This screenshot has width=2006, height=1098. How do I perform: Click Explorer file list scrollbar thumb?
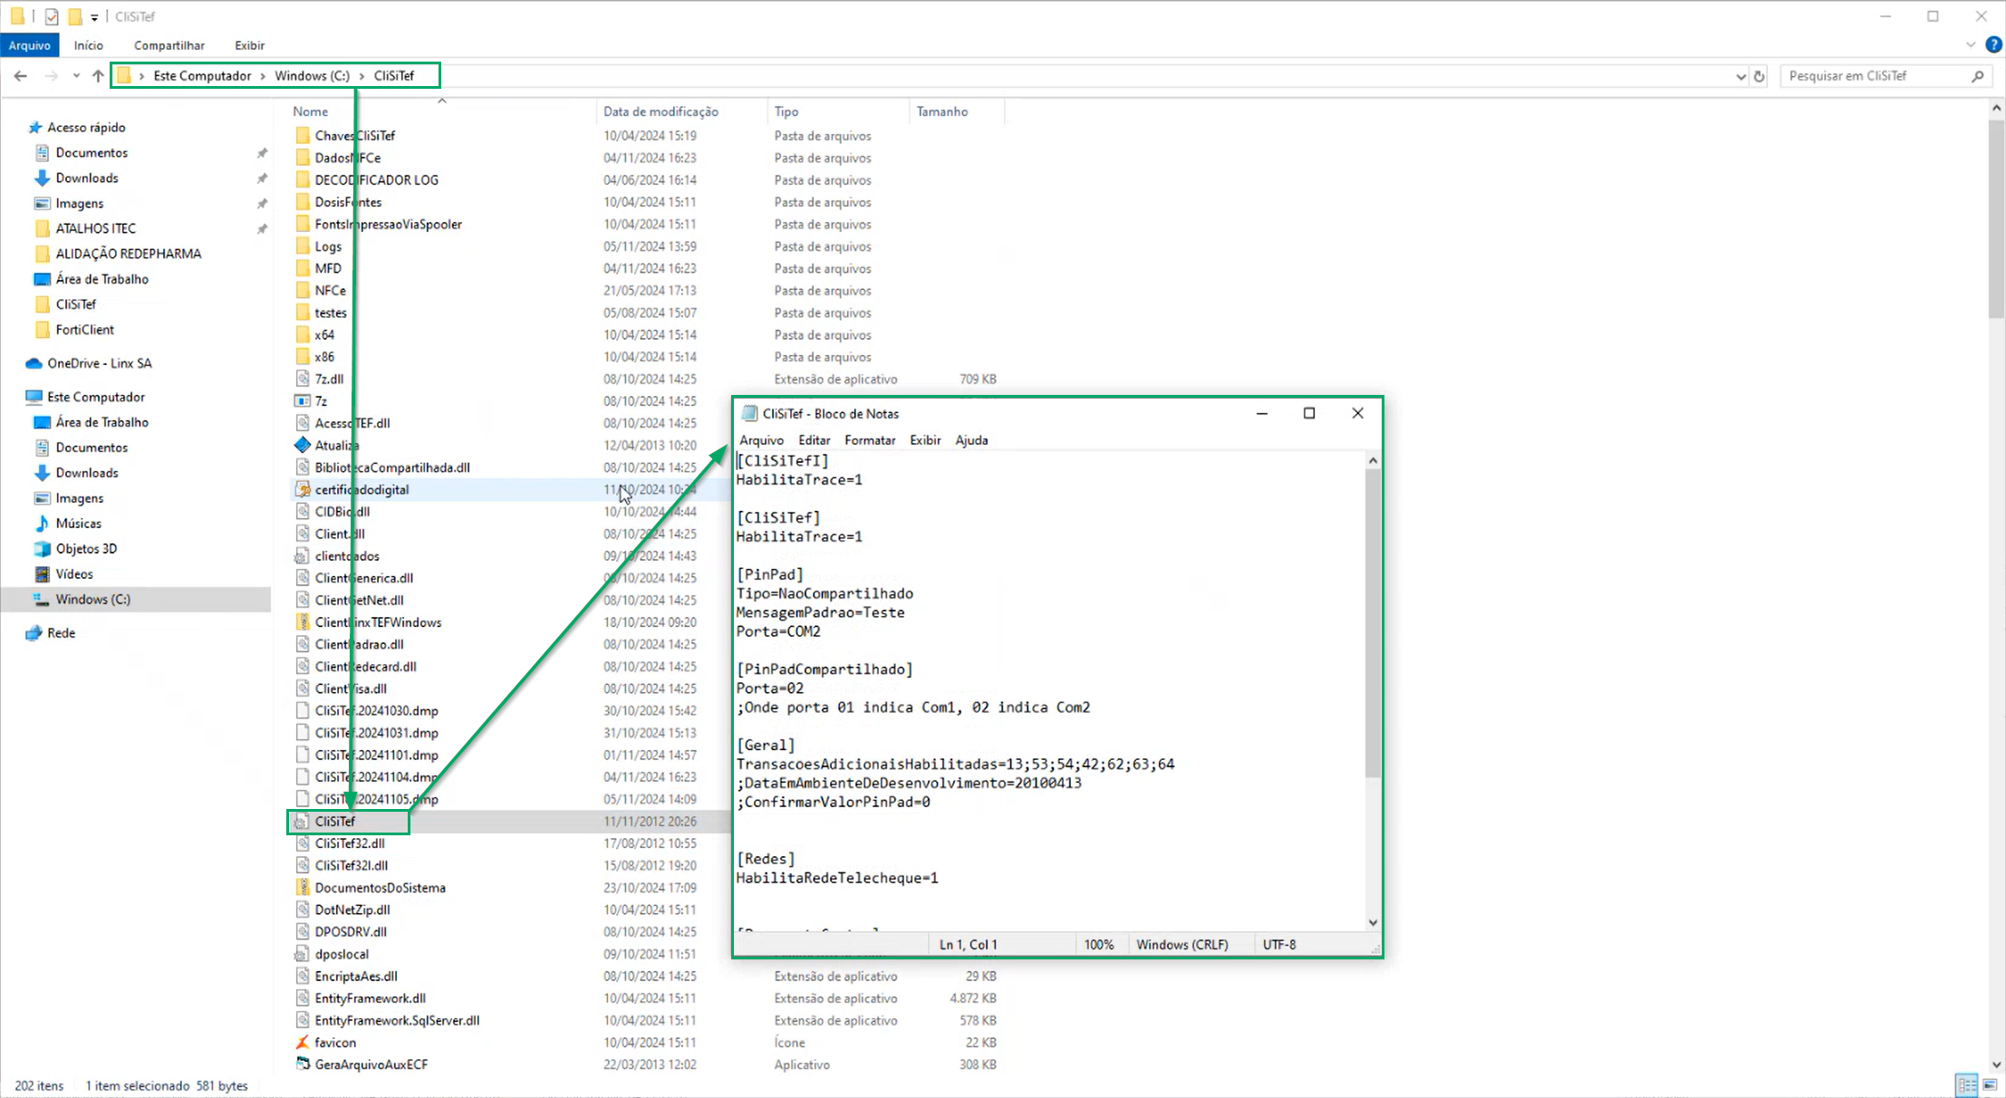point(1996,219)
